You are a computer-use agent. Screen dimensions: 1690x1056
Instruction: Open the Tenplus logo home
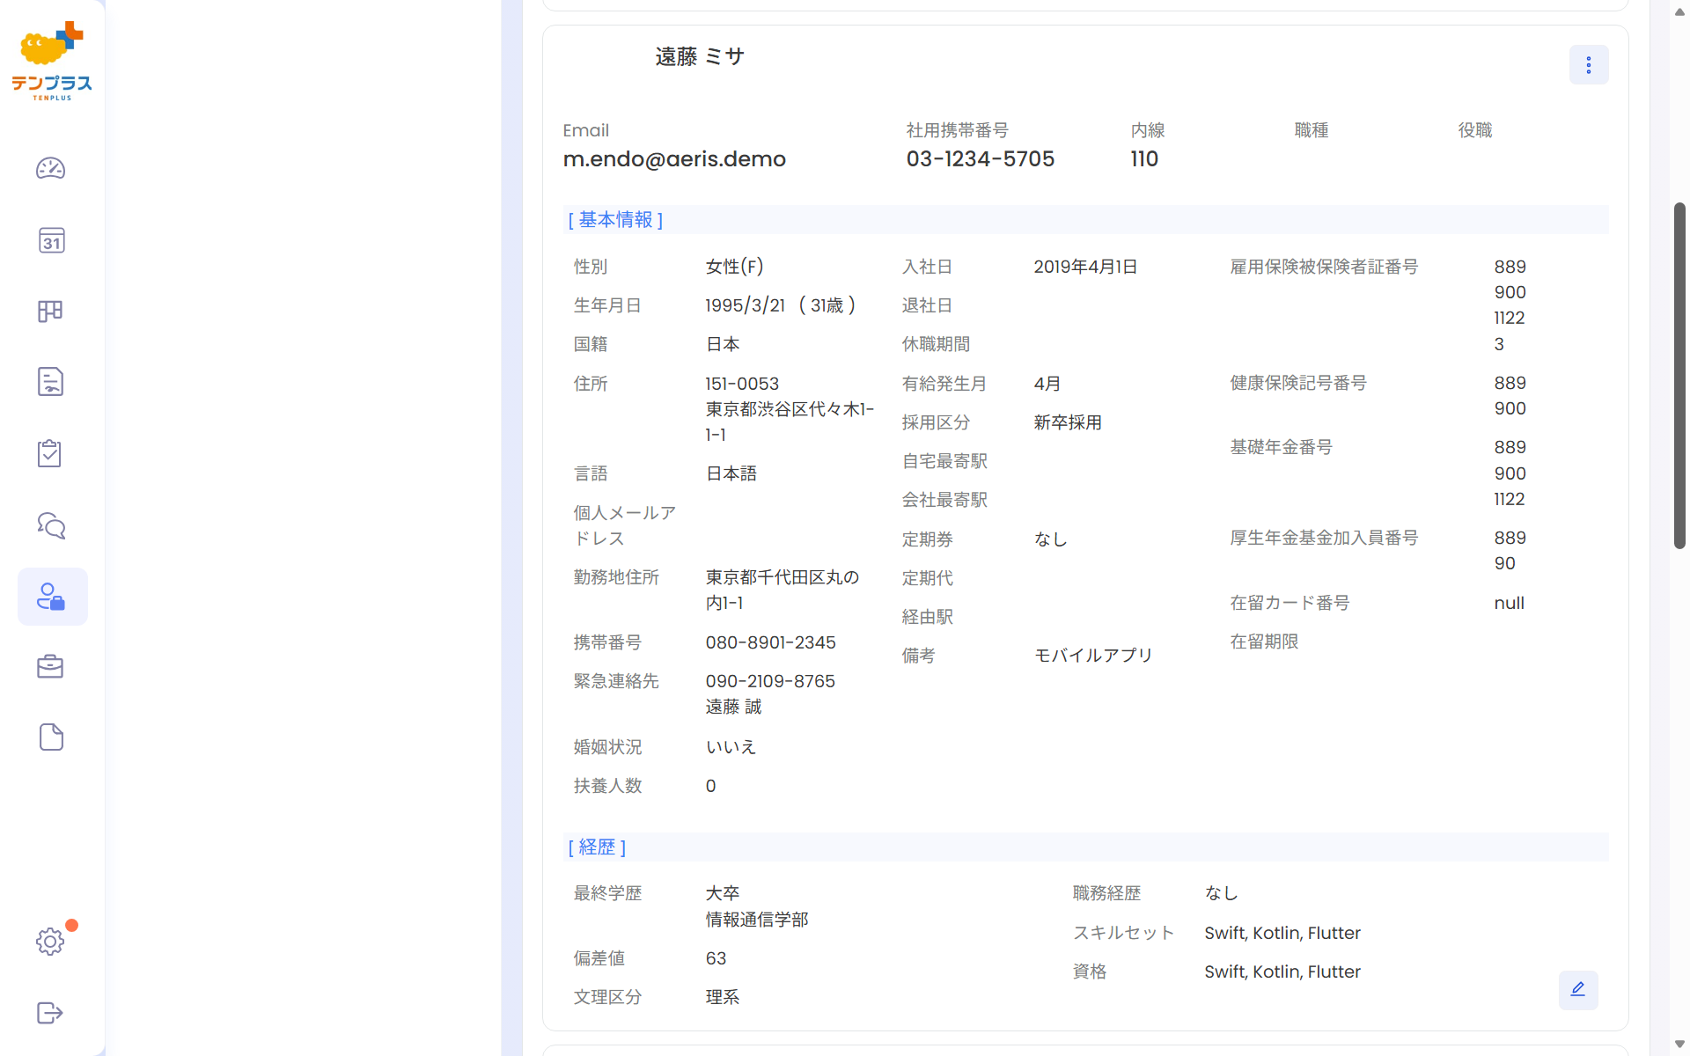tap(52, 61)
